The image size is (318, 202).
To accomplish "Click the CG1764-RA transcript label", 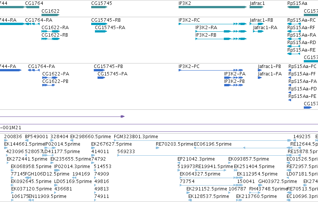I will 39,20.
